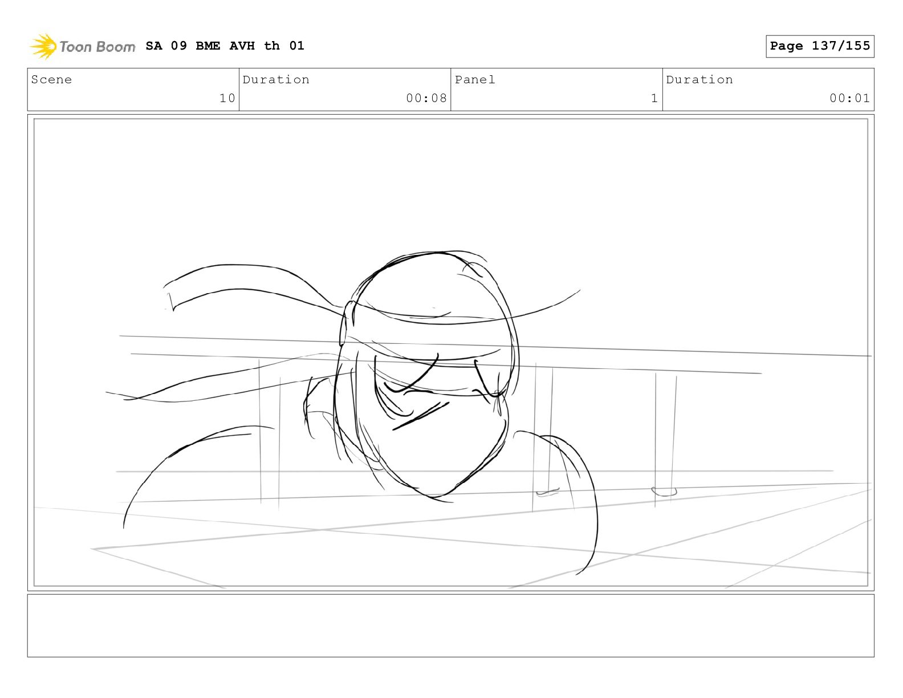903x698 pixels.
Task: Click the 'Panel' header label
Action: (x=475, y=79)
